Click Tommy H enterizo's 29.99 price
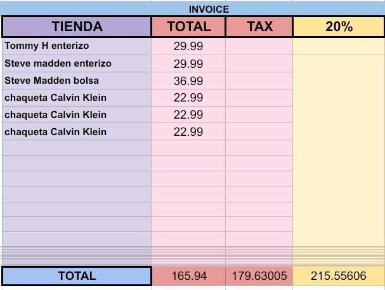The image size is (385, 290). click(x=188, y=46)
